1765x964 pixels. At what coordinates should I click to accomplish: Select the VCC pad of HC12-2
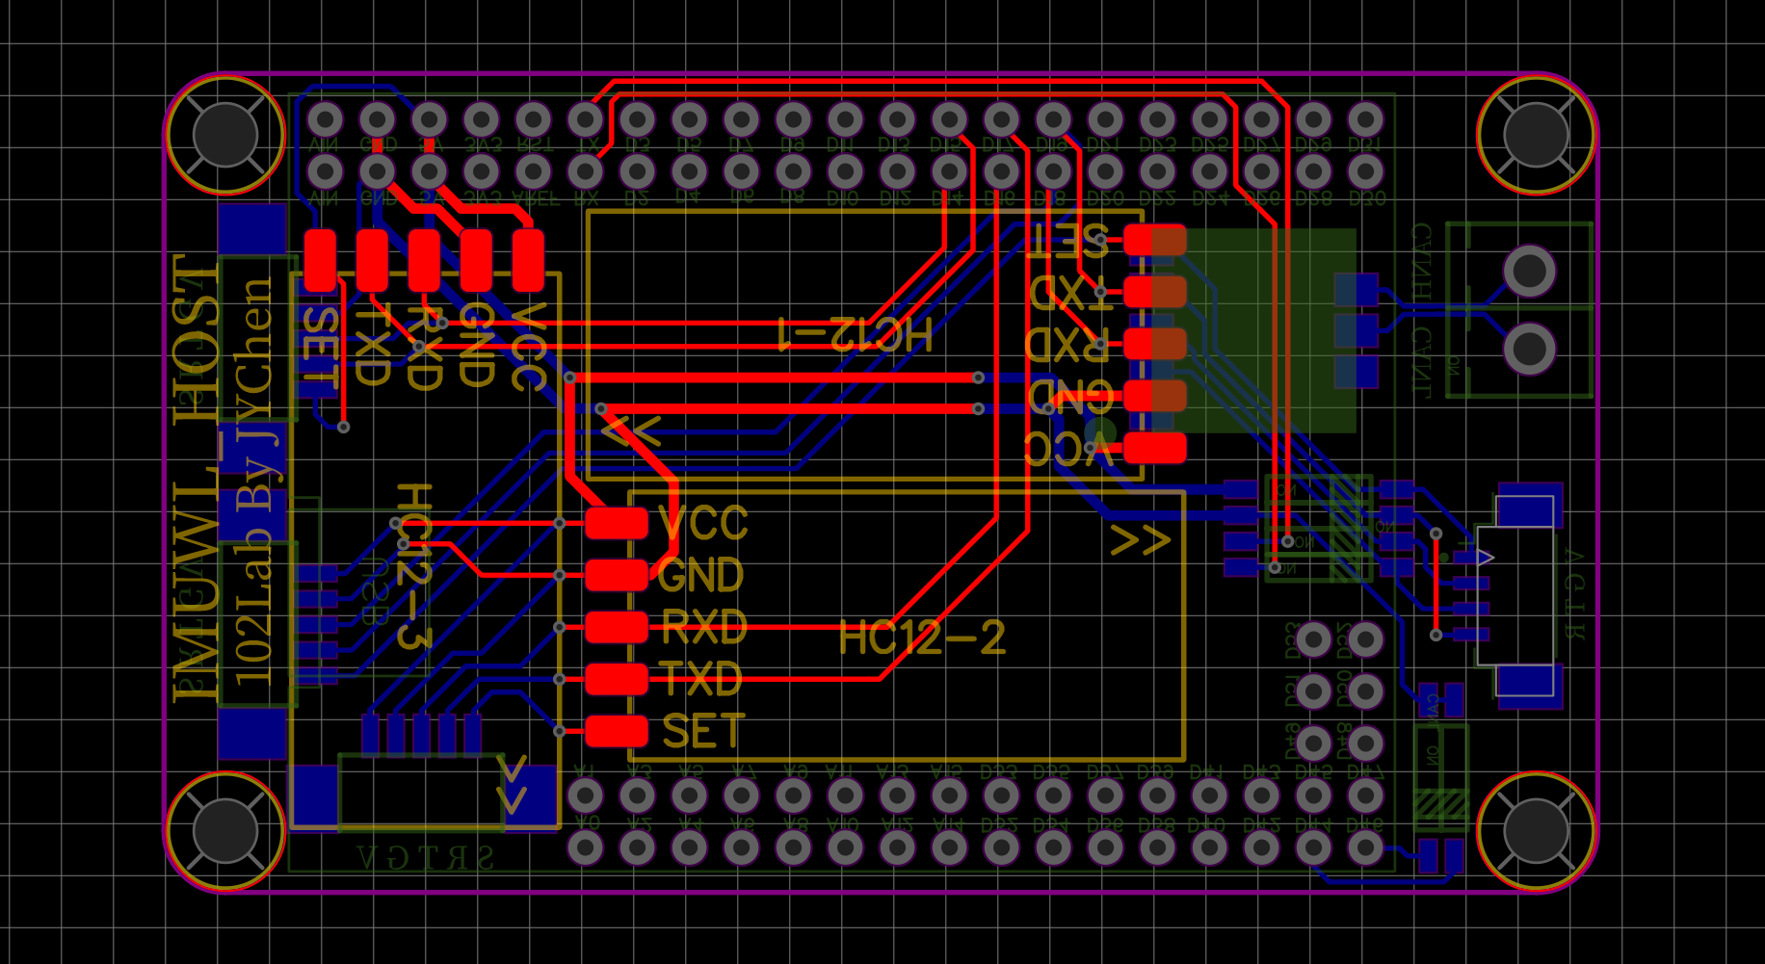pyautogui.click(x=618, y=524)
